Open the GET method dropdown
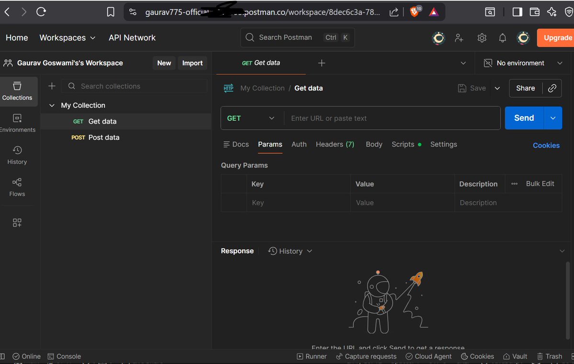This screenshot has height=364, width=574. tap(251, 118)
